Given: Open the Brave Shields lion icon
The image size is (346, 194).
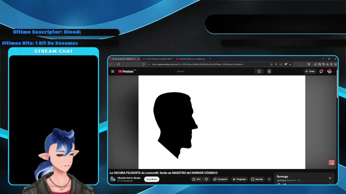Looking at the screenshot, I should (286, 64).
